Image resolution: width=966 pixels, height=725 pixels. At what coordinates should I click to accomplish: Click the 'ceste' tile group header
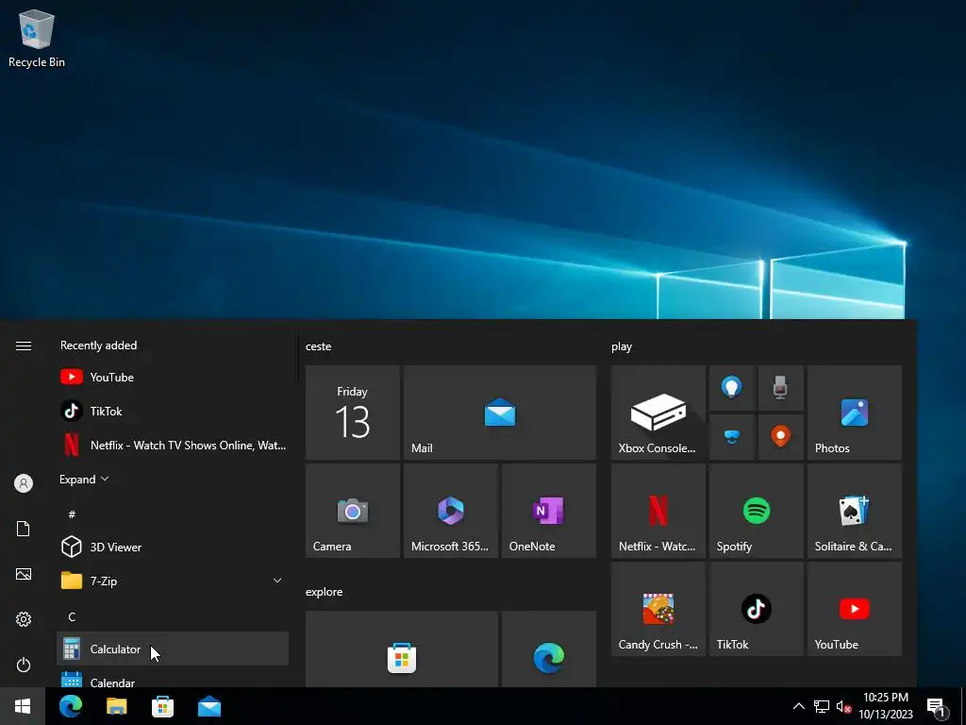coord(319,346)
